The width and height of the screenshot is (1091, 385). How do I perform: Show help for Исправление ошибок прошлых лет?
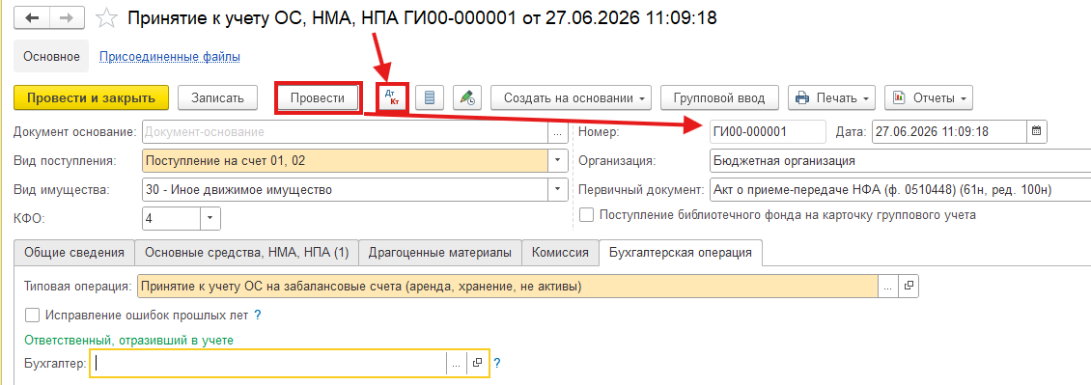point(258,315)
